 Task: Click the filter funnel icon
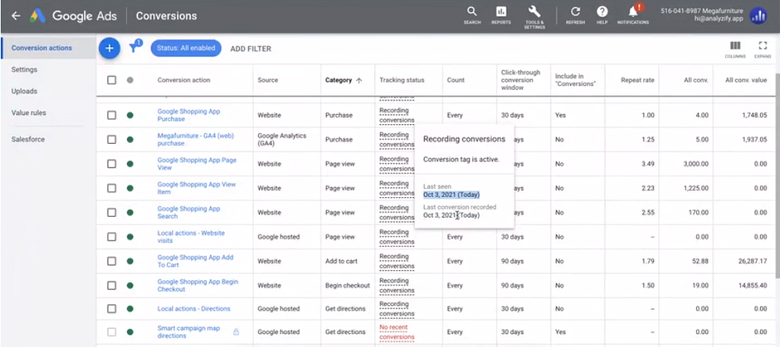pyautogui.click(x=134, y=47)
